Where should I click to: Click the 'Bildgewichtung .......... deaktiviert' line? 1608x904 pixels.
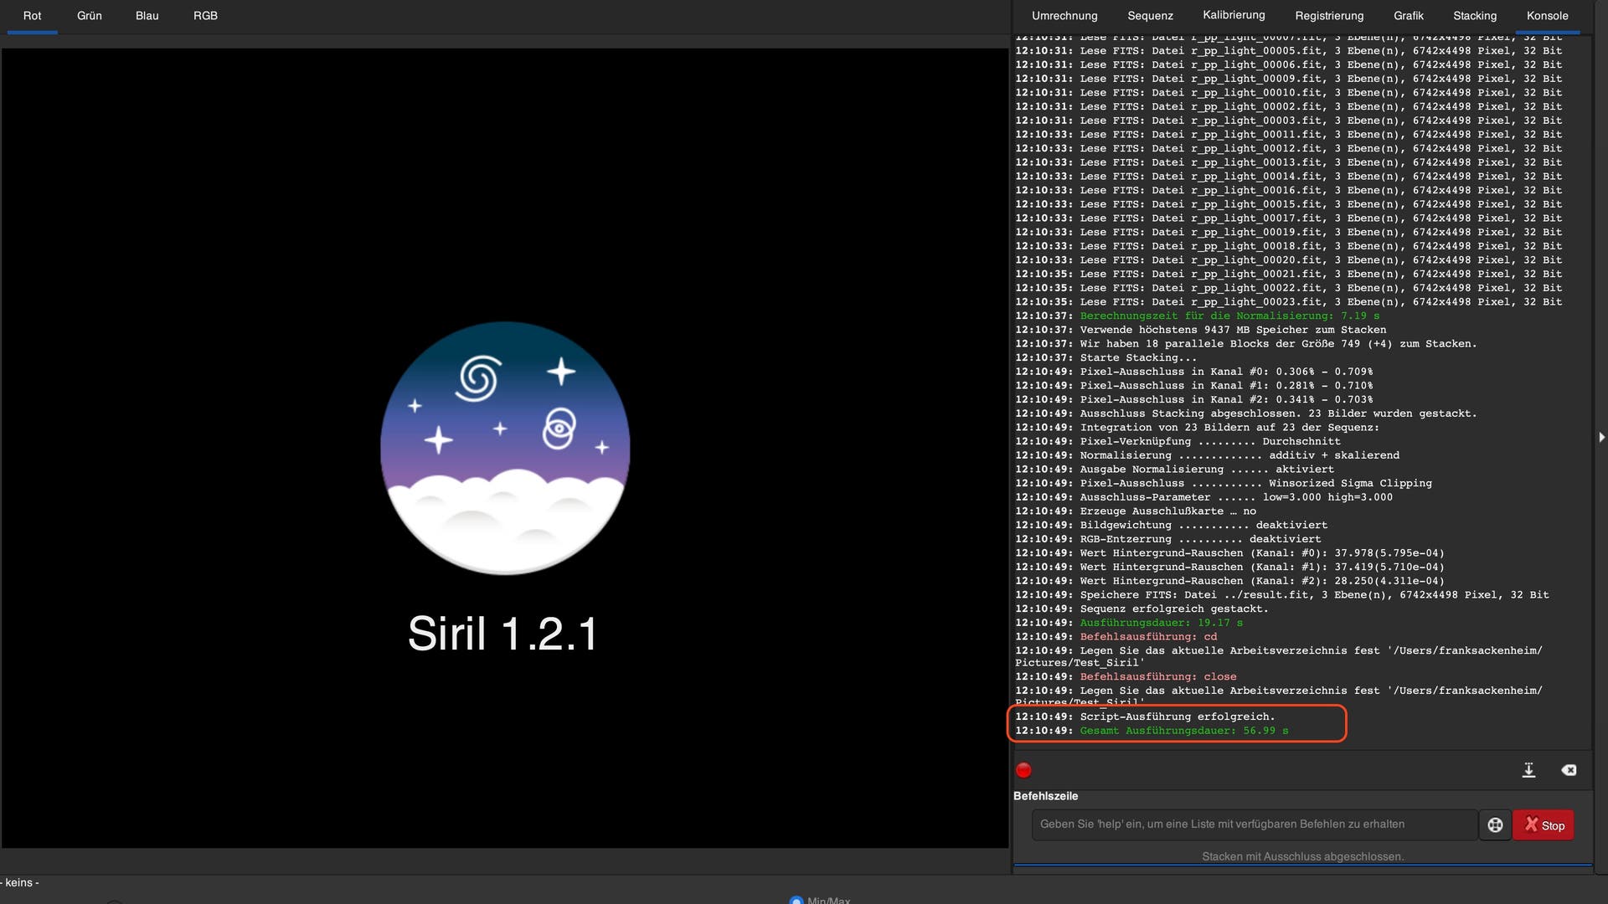(1171, 525)
